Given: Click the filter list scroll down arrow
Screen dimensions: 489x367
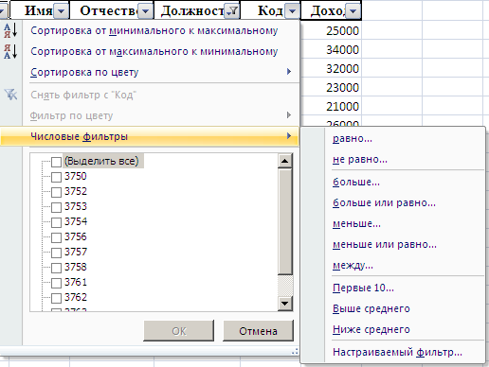Looking at the screenshot, I should click(285, 304).
